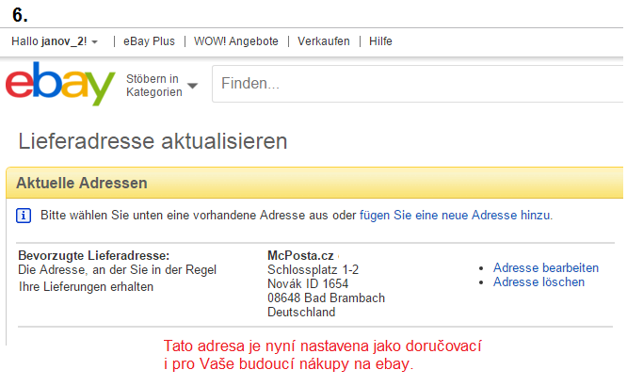This screenshot has height=386, width=627.
Task: Select the 'Schlossplatz 1-2' address line
Action: [x=313, y=269]
